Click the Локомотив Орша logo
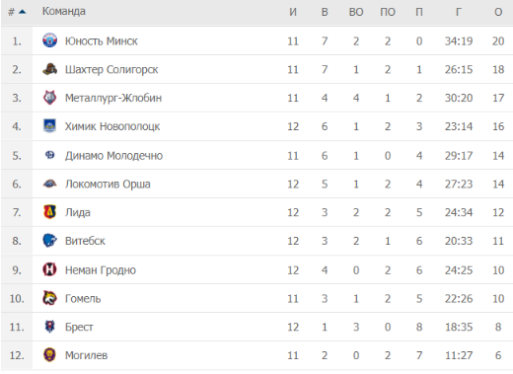This screenshot has width=513, height=374. tap(49, 184)
